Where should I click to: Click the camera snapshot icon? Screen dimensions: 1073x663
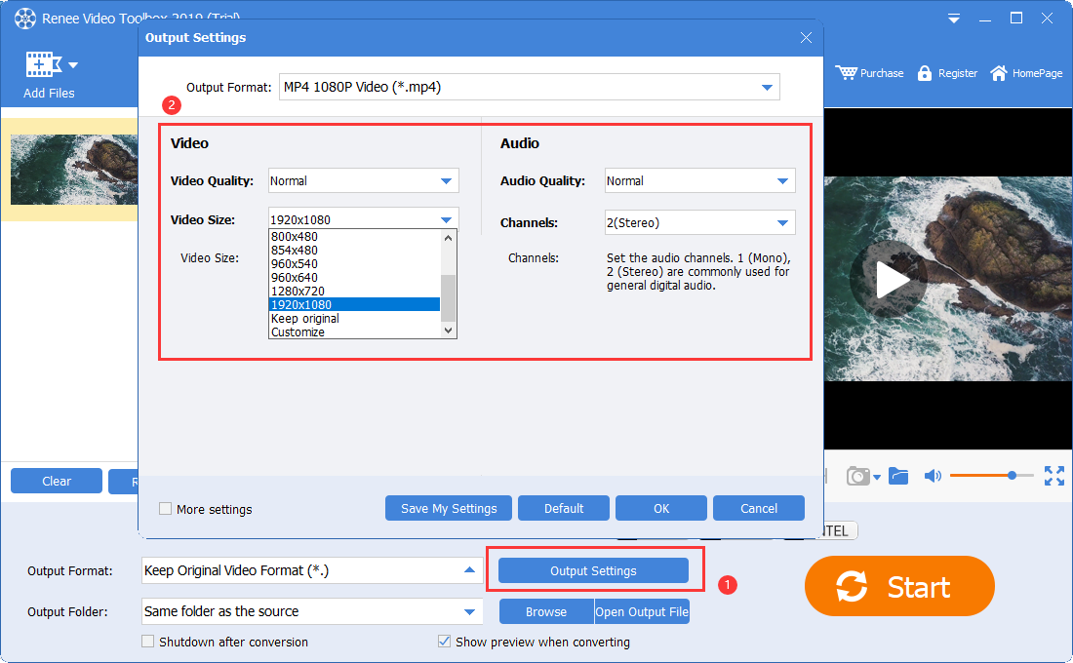click(858, 476)
